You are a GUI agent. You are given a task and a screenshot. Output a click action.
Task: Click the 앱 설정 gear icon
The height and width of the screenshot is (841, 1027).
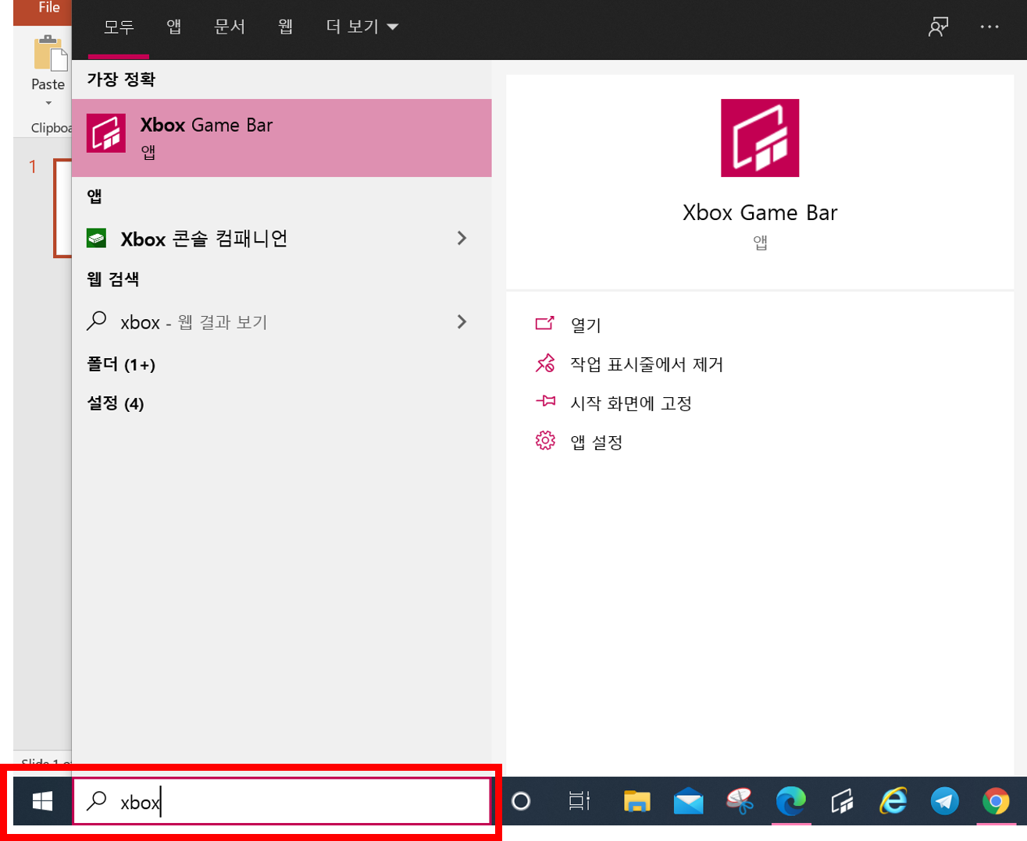545,441
